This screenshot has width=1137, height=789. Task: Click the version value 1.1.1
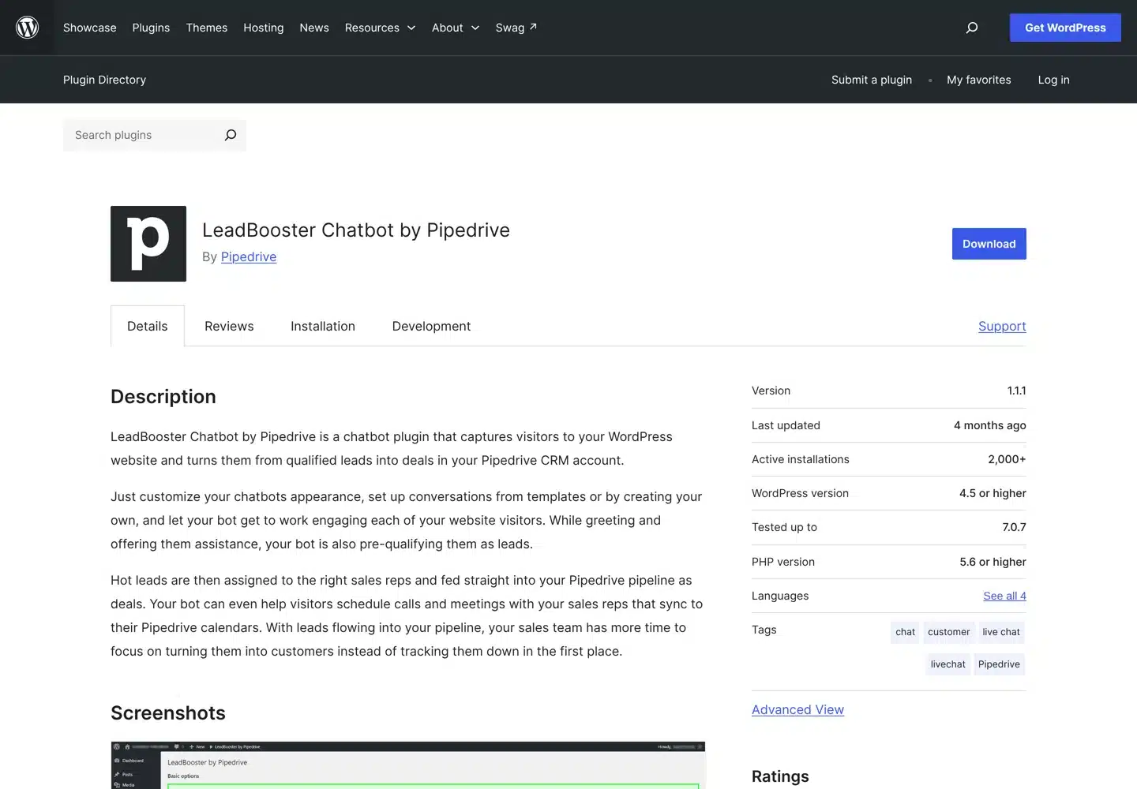click(x=1017, y=391)
